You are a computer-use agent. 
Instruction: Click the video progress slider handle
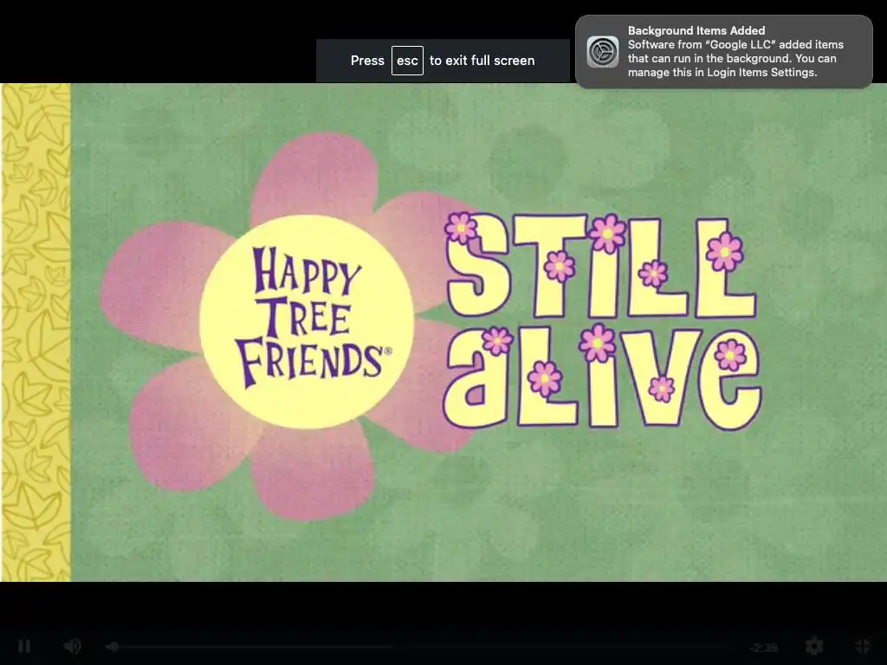[x=113, y=646]
